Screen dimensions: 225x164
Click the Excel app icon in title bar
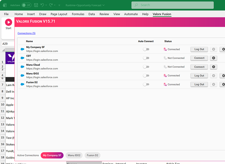5,5
